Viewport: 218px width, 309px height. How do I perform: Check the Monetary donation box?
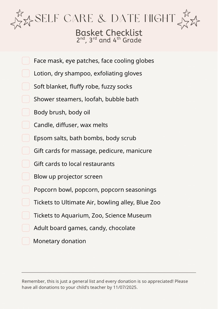[26, 241]
